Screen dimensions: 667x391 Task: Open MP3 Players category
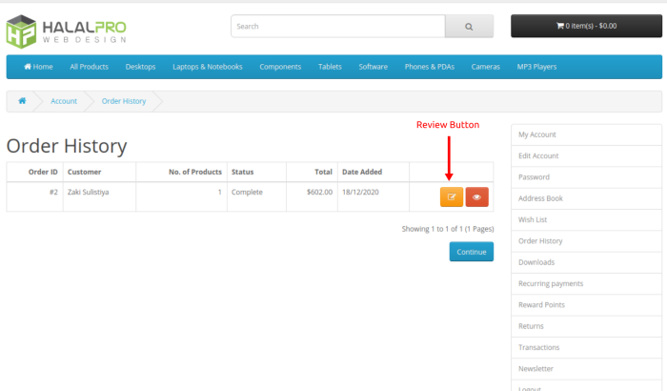(536, 67)
